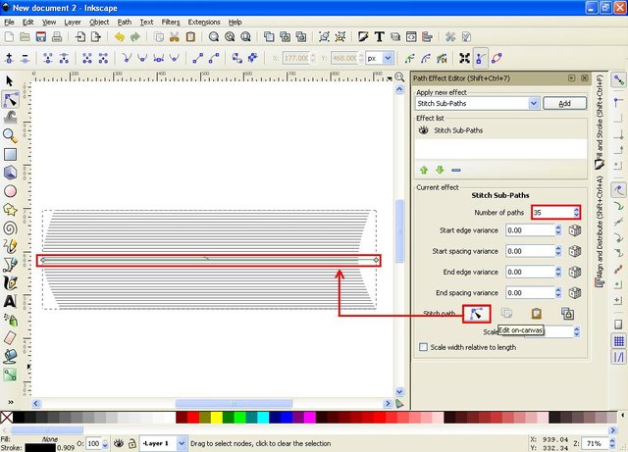Pick the cyan palette swatch
Image resolution: width=628 pixels, height=452 pixels.
(263, 418)
